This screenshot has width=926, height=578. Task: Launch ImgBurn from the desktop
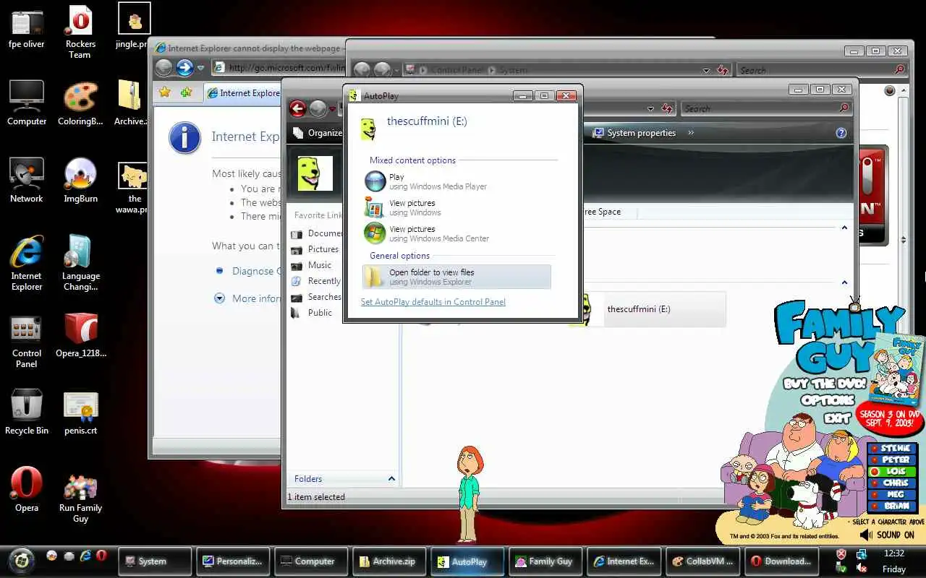[80, 181]
